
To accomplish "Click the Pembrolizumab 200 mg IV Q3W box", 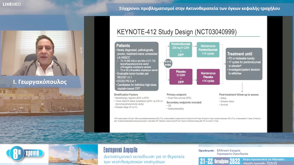I will pos(181,49).
